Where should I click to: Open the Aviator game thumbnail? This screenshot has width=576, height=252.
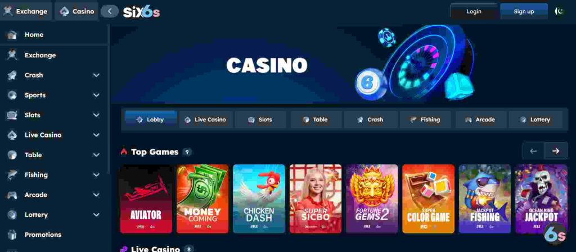(146, 199)
